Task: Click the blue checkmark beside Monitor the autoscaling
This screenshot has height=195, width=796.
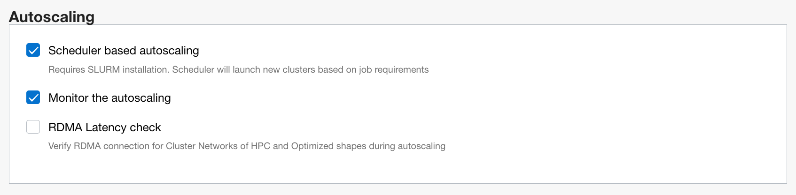Action: coord(33,97)
